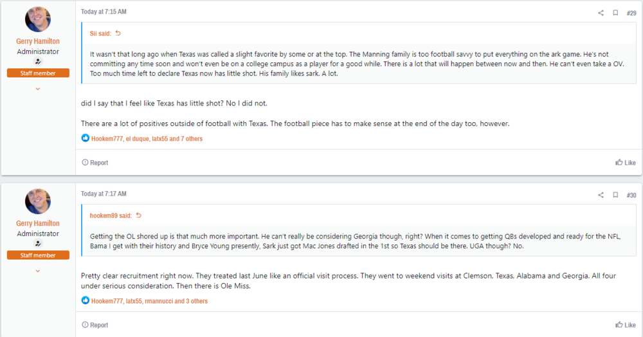
Task: Open Gerry Hamilton's profile name in post #29
Action: [x=38, y=41]
